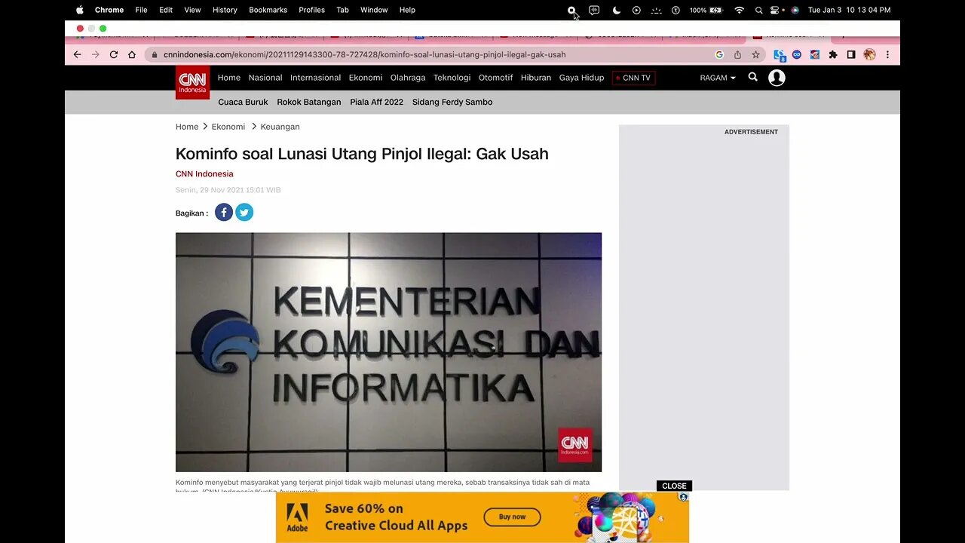965x543 pixels.
Task: Open the Tab menu
Action: (x=342, y=10)
